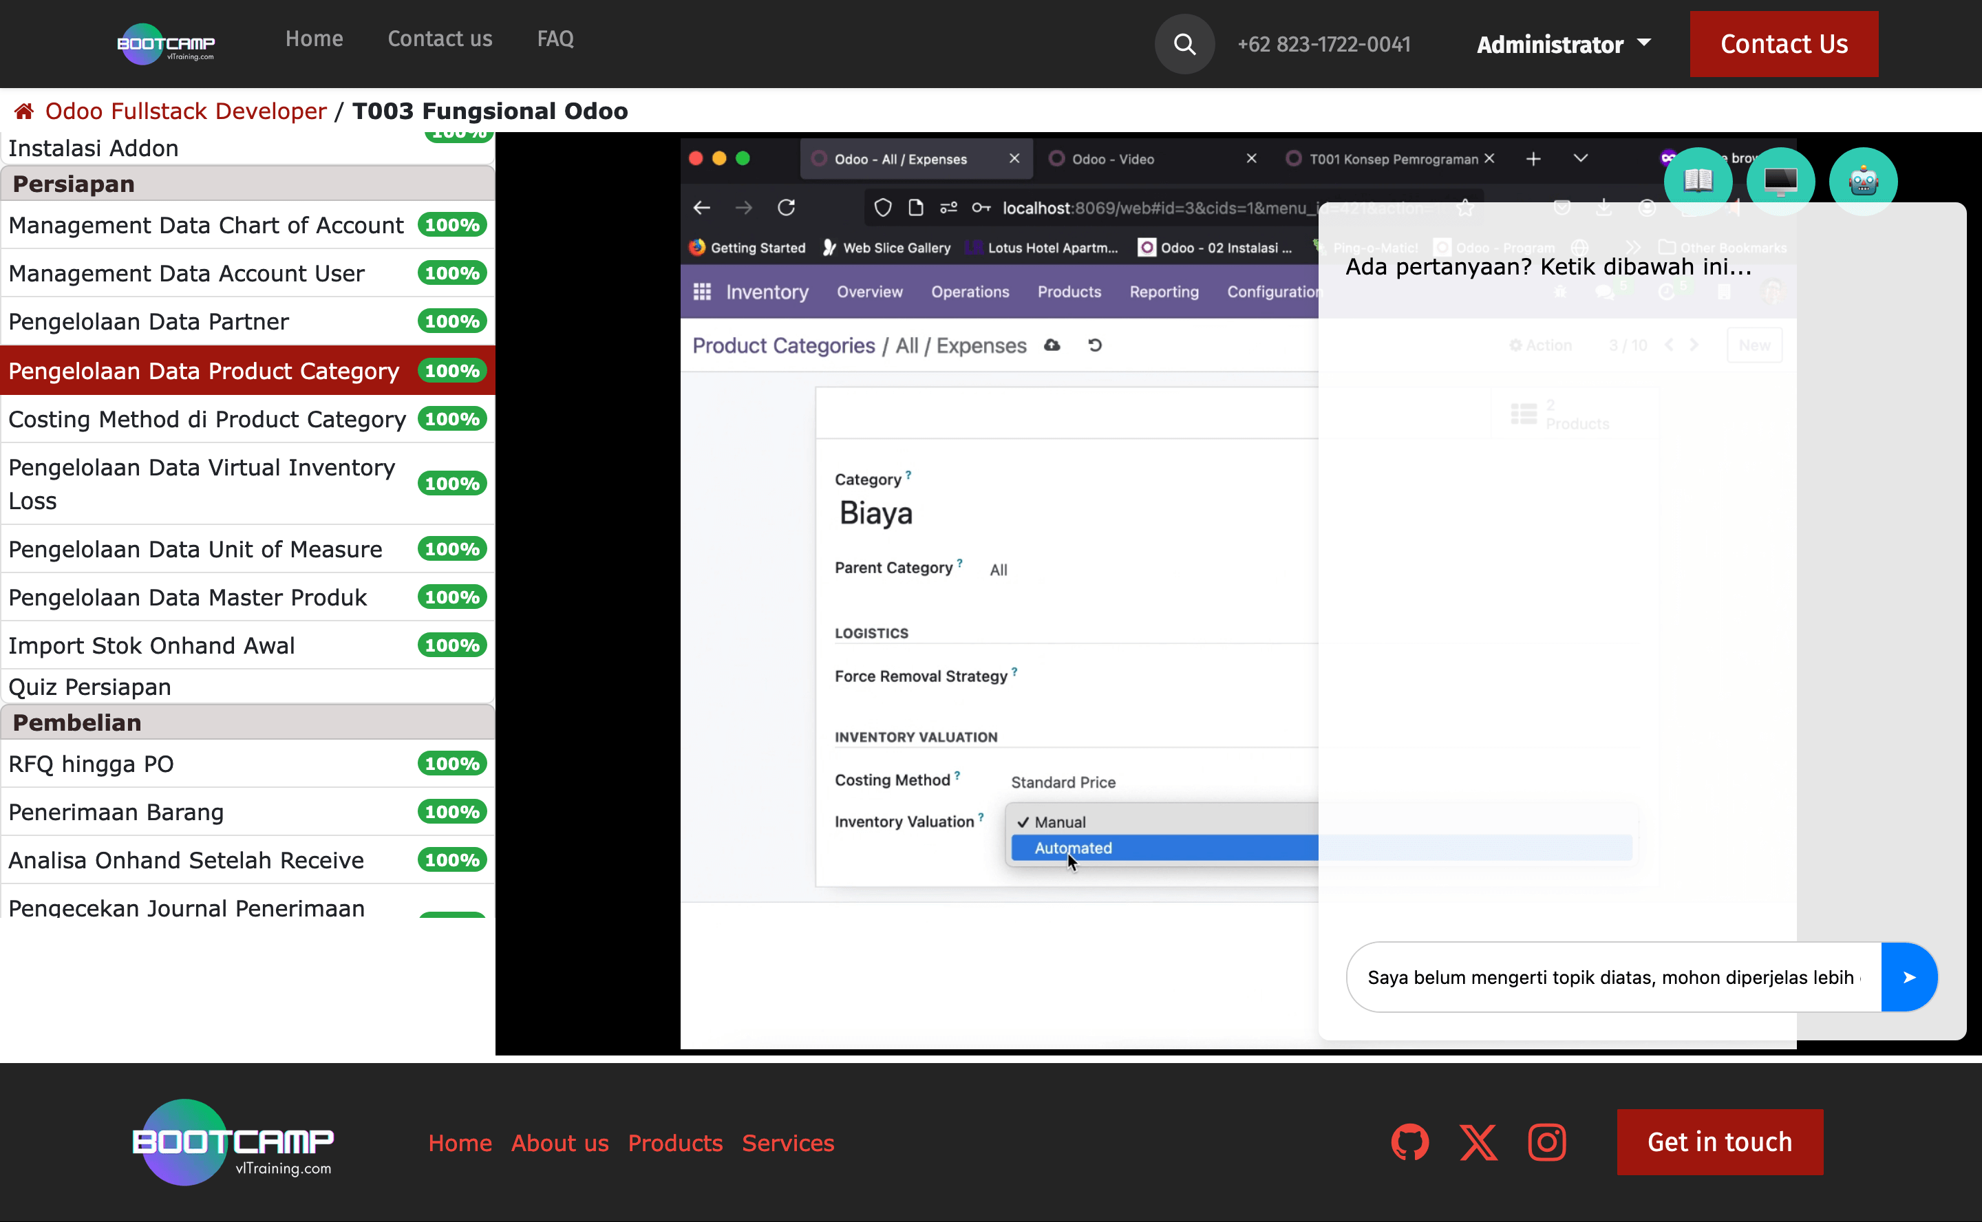Click the Bootcamp vITraining logo in footer
This screenshot has width=1982, height=1222.
(233, 1142)
